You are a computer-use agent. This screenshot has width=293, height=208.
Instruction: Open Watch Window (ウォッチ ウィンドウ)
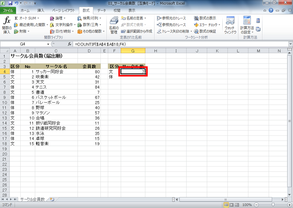(230, 25)
